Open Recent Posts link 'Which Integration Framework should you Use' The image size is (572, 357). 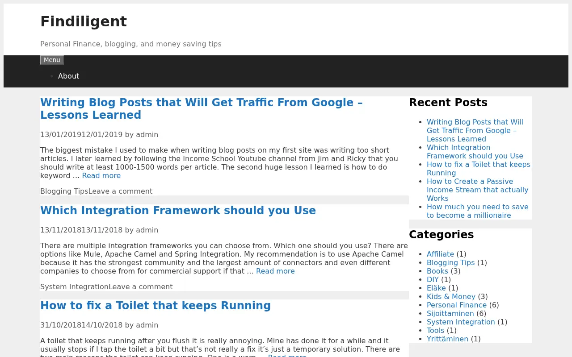point(475,152)
